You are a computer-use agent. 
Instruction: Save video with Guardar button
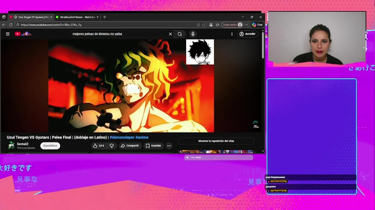pyautogui.click(x=153, y=146)
